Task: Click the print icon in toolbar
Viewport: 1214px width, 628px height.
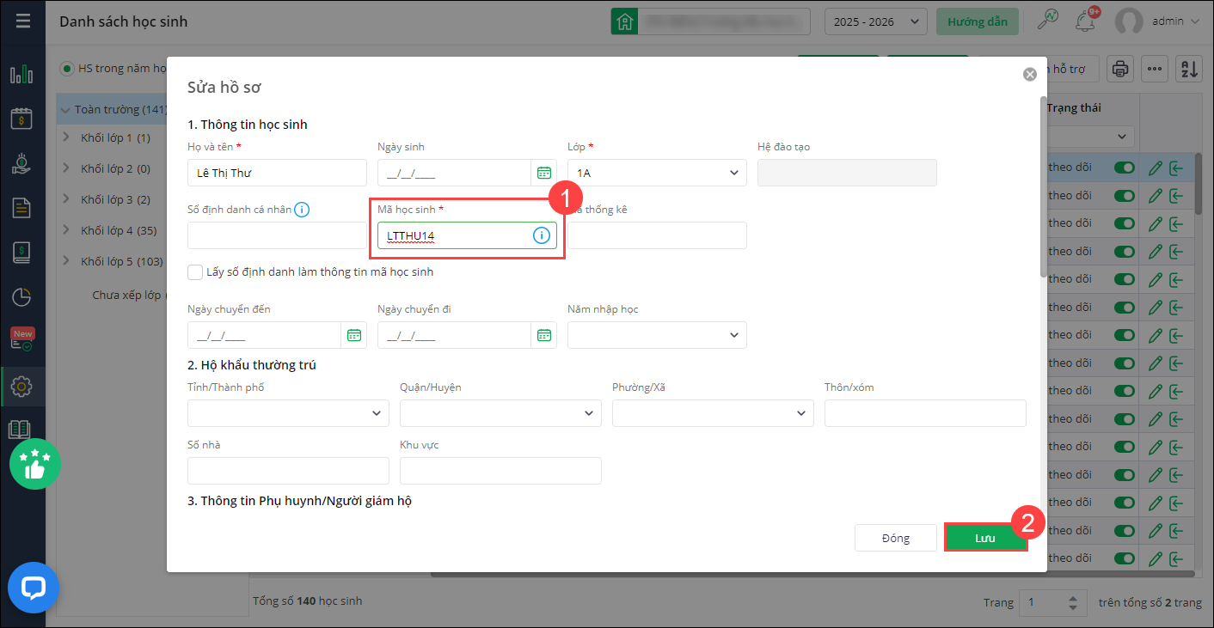Action: [1120, 69]
